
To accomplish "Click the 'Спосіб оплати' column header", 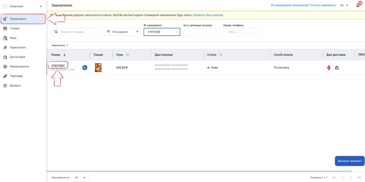I will 283,55.
